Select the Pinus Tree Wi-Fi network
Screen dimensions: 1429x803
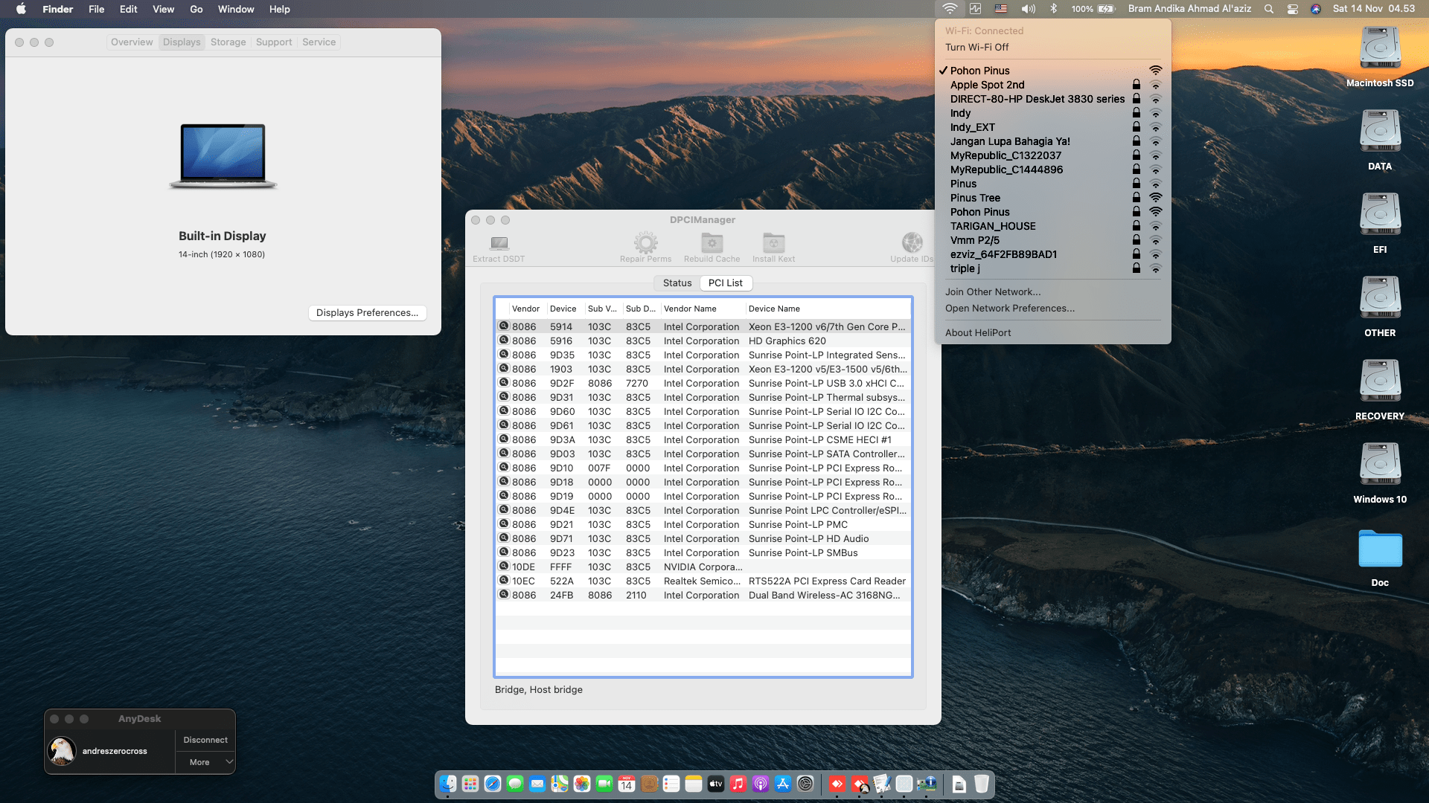click(x=975, y=198)
